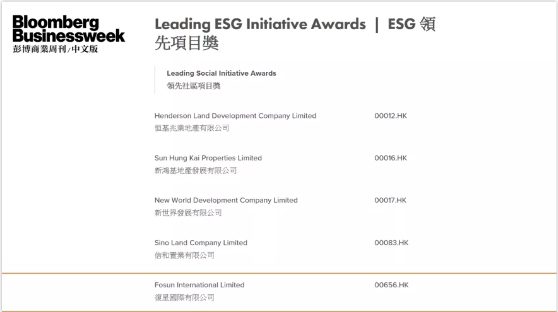This screenshot has width=558, height=312.
Task: Click 新世界發展有限公司 Chinese name
Action: [188, 213]
